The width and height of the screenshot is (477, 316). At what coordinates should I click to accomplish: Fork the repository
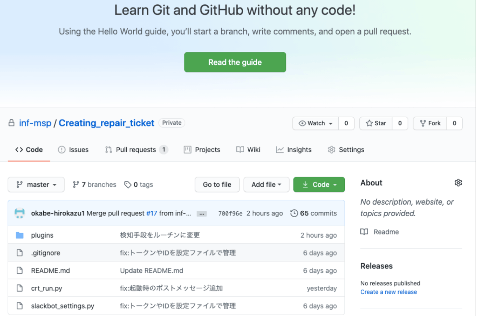(430, 123)
